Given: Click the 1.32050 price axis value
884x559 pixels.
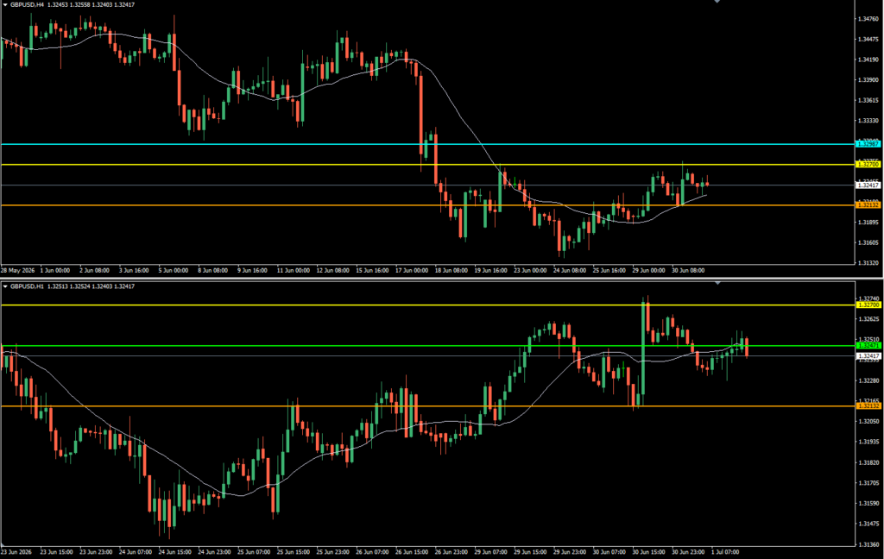Looking at the screenshot, I should pyautogui.click(x=868, y=422).
